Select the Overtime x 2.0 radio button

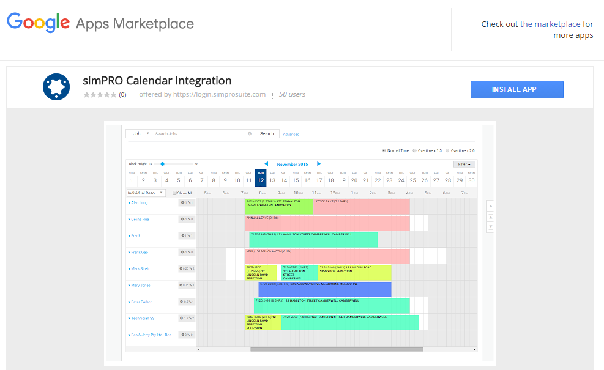pyautogui.click(x=447, y=150)
